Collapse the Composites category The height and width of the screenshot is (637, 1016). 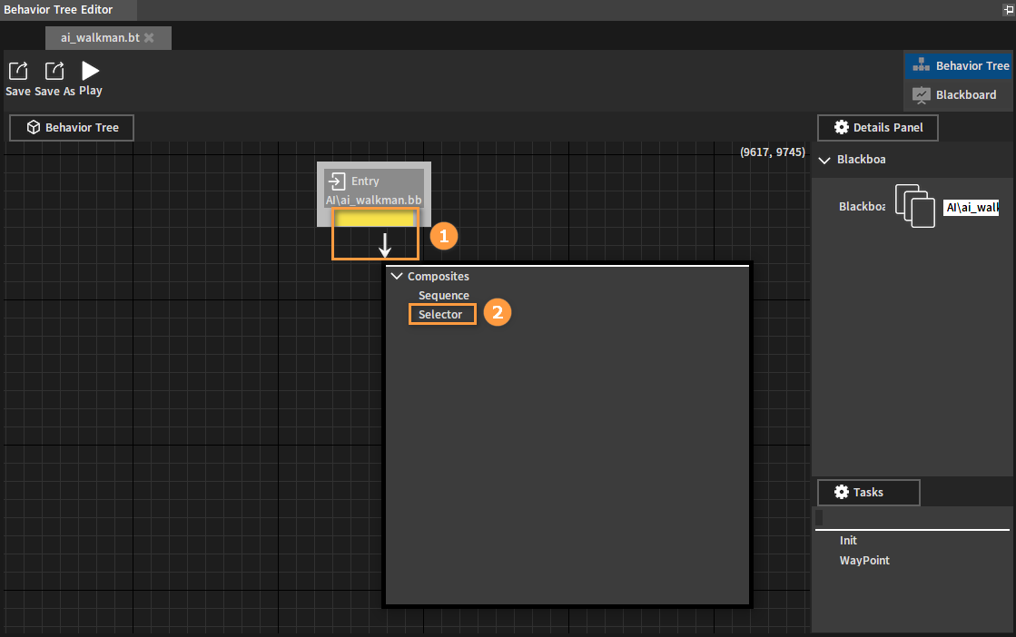click(397, 276)
